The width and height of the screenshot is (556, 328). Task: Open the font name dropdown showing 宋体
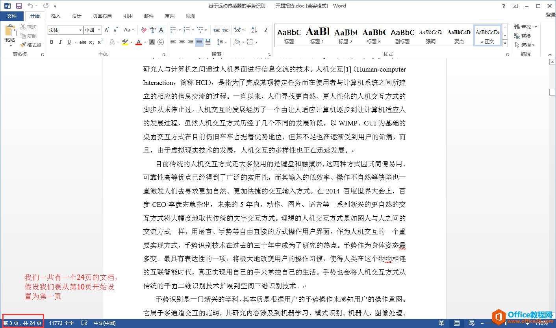[x=80, y=30]
